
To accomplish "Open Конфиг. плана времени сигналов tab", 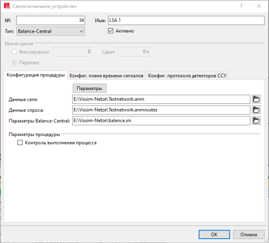I will [106, 76].
